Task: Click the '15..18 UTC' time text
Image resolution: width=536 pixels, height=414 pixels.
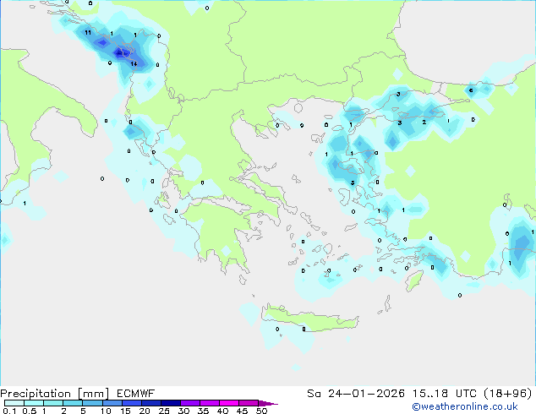Action: pos(445,394)
